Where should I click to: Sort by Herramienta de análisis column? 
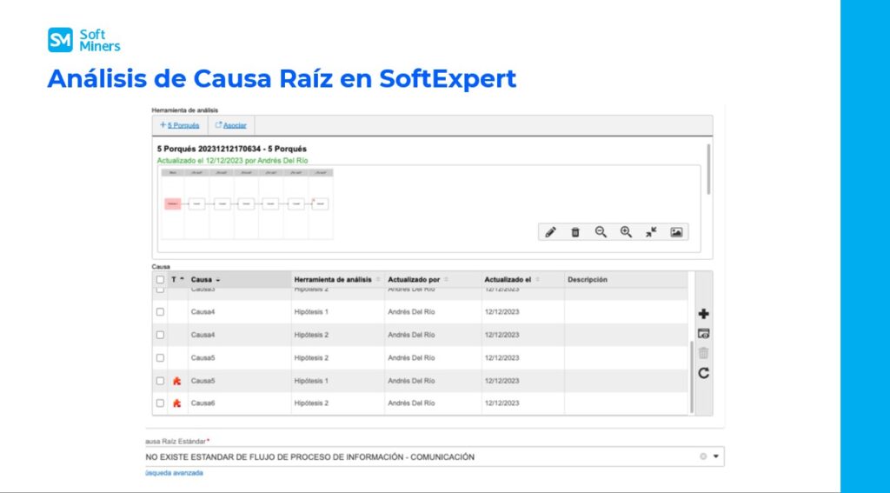(x=334, y=280)
